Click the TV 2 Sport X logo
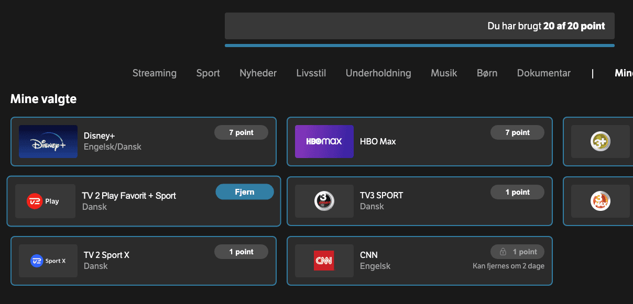The width and height of the screenshot is (633, 304). coord(48,261)
